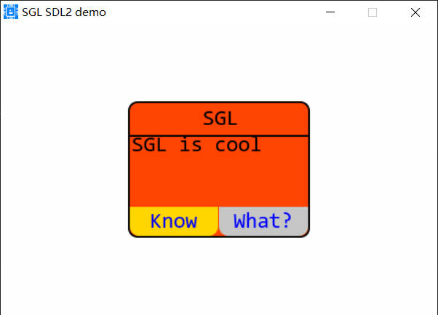The height and width of the screenshot is (315, 438).
Task: Click the SGL dialog title text
Action: (x=220, y=119)
